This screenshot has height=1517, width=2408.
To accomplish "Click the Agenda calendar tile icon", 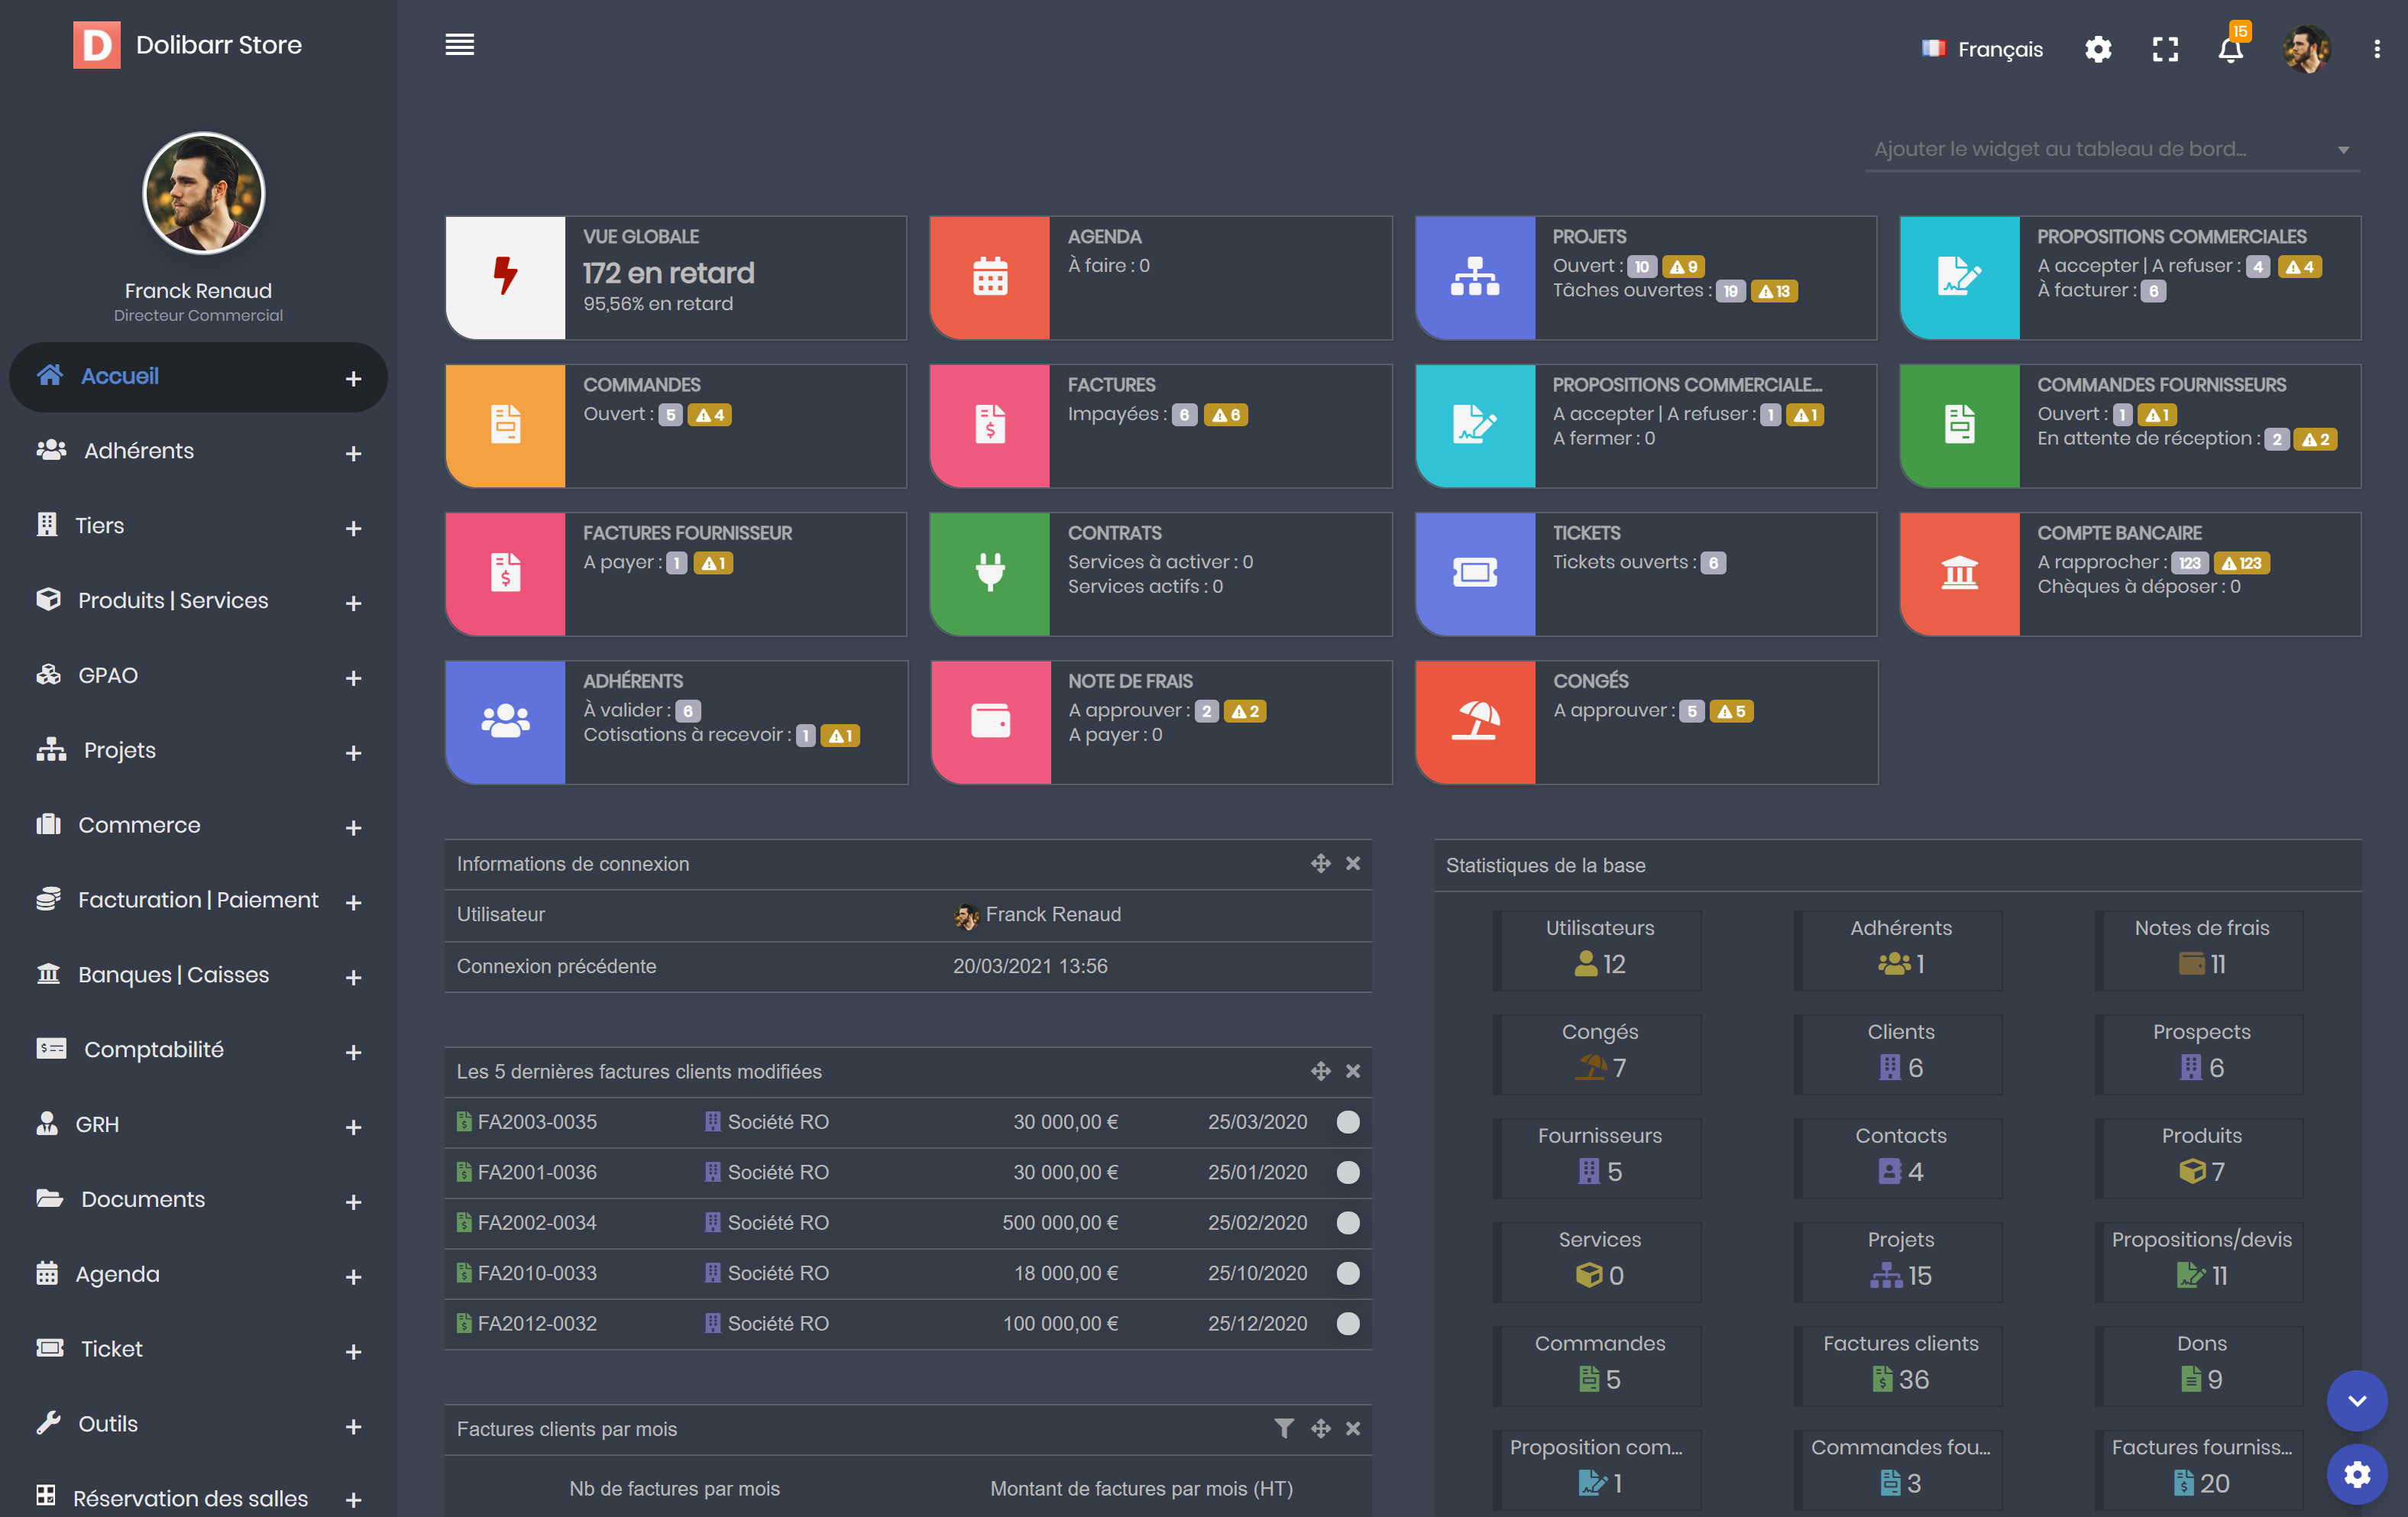I will click(989, 277).
